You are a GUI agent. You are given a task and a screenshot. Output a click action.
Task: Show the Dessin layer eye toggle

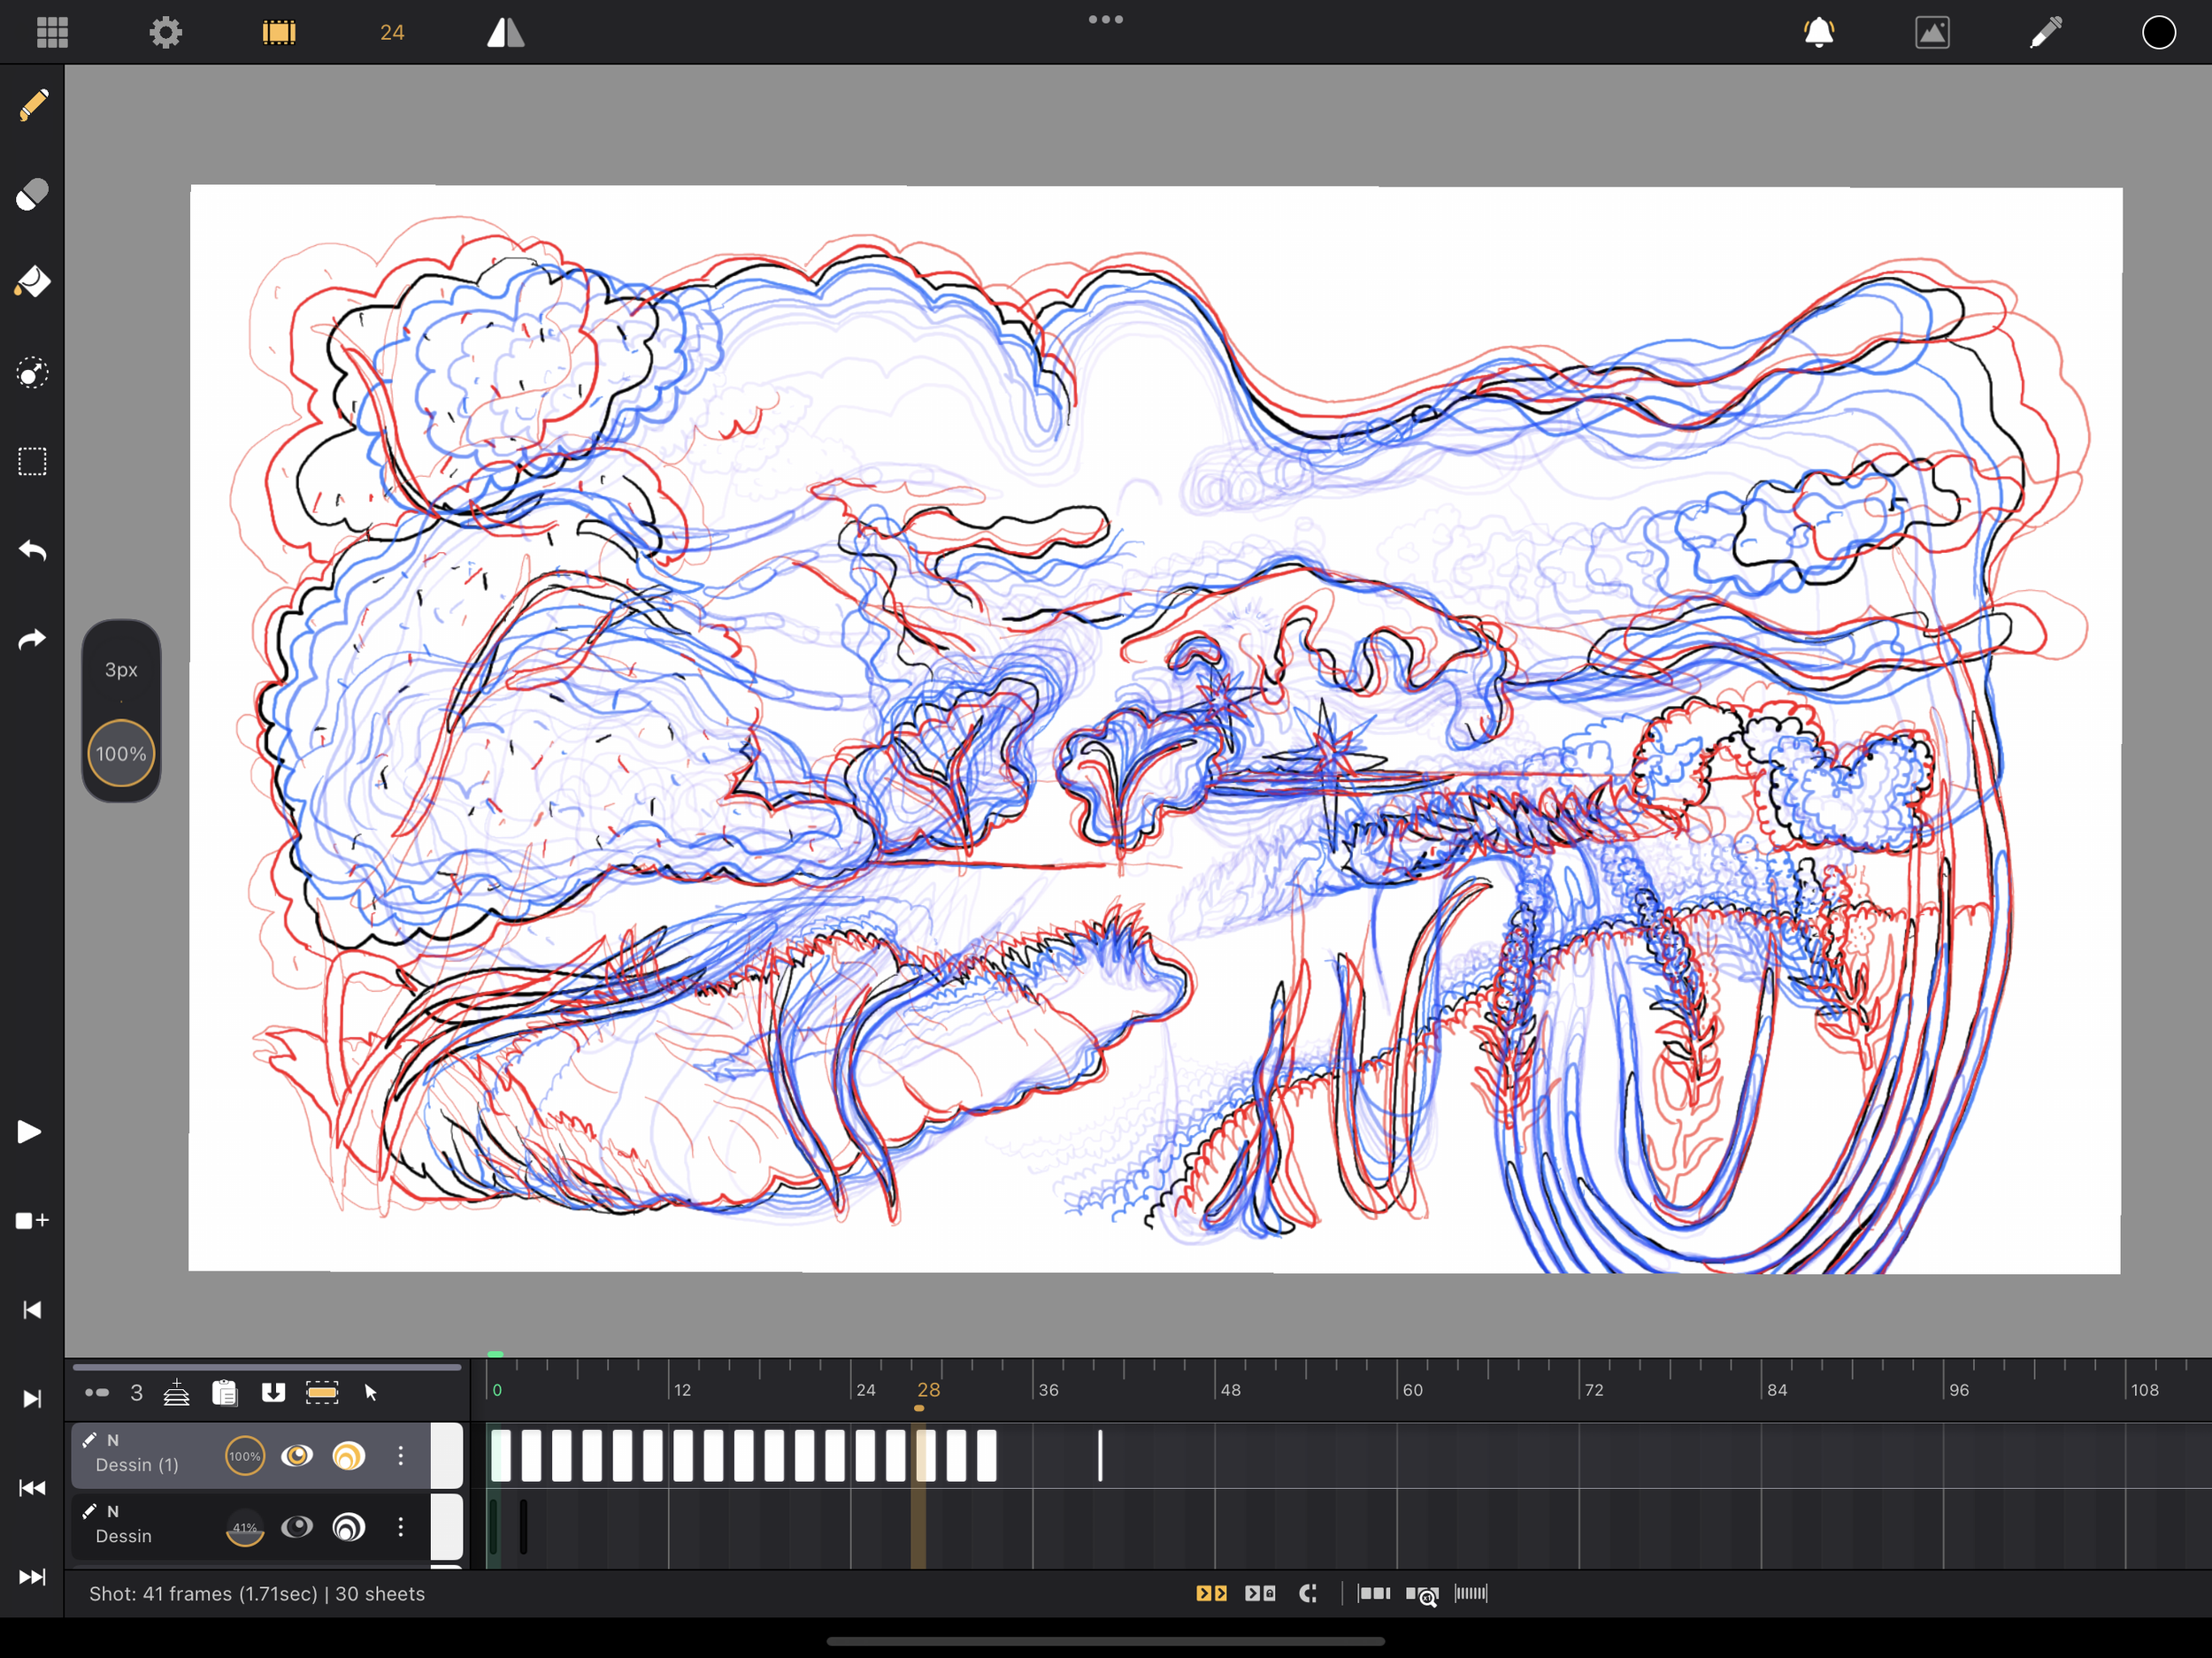click(x=297, y=1527)
